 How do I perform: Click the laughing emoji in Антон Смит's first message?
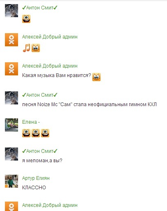pyautogui.click(x=26, y=19)
